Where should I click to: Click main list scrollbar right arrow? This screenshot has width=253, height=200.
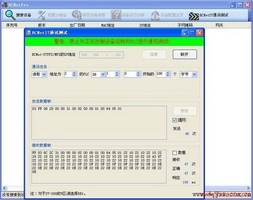tap(248, 188)
